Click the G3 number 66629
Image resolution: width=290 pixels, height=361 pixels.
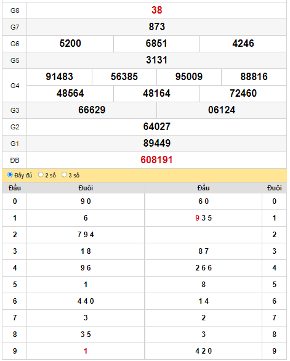(x=92, y=110)
